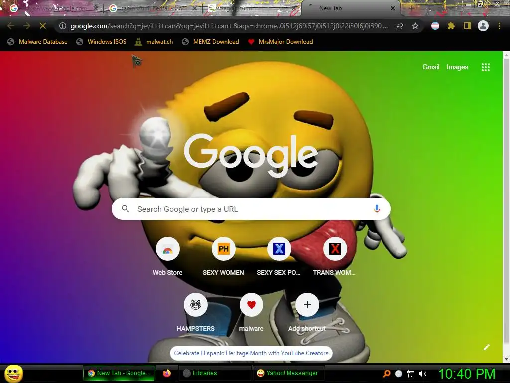Screen dimensions: 510x383
Task: Go forward to the next page
Action: coord(27,26)
